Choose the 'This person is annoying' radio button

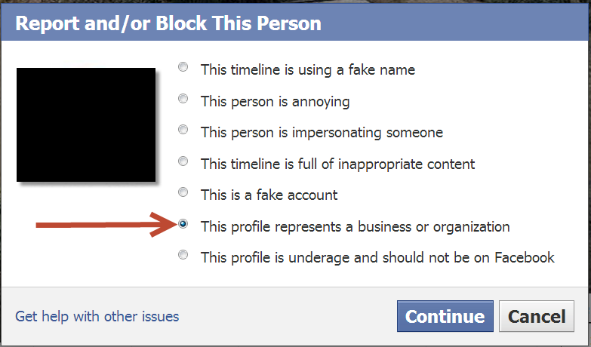[x=183, y=99]
